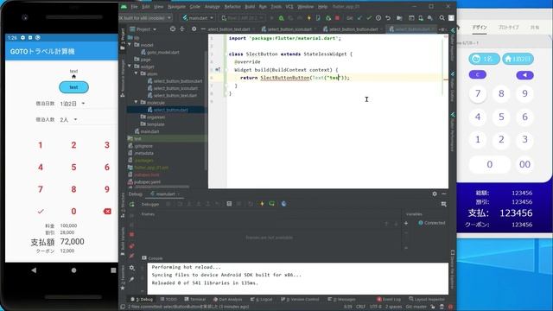Screen dimensions: 553x311
Task: Click the gutter override marker beside the build method
Action: pyautogui.click(x=218, y=70)
